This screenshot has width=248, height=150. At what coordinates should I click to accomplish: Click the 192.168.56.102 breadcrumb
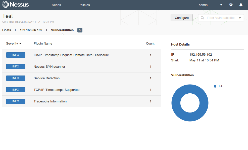click(x=31, y=30)
